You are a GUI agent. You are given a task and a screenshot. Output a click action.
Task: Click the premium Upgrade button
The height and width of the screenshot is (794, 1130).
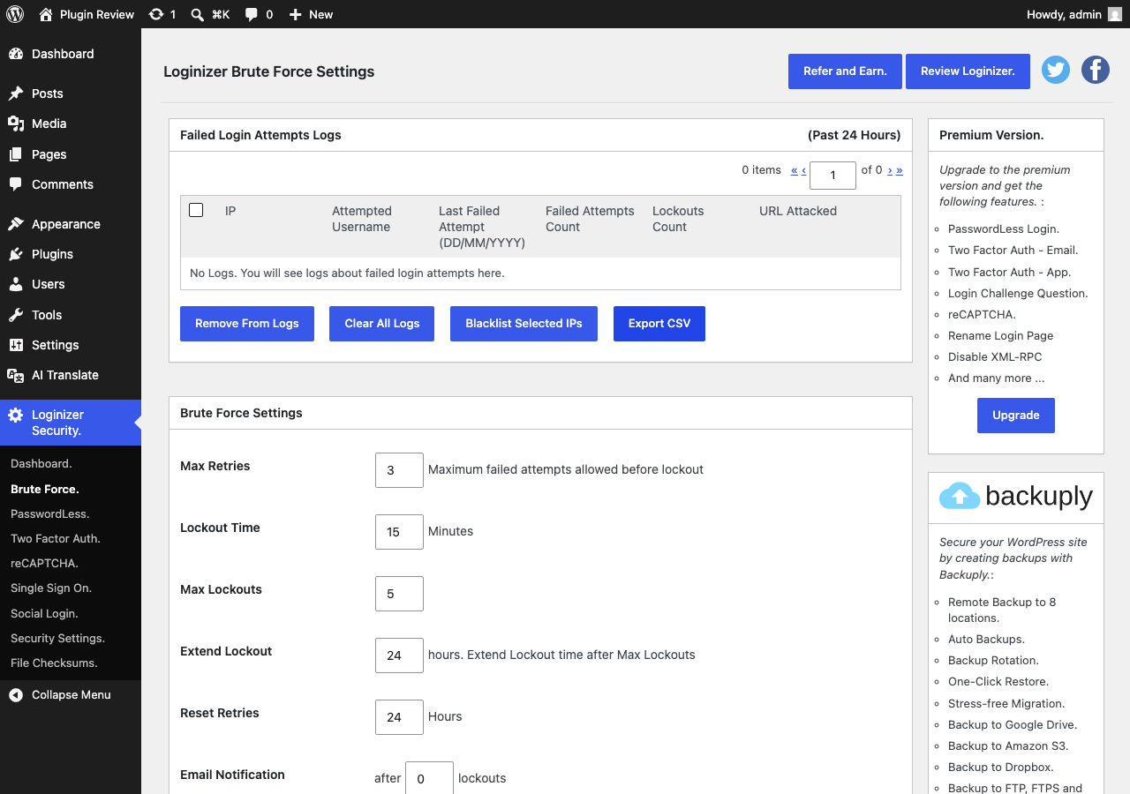pos(1016,416)
